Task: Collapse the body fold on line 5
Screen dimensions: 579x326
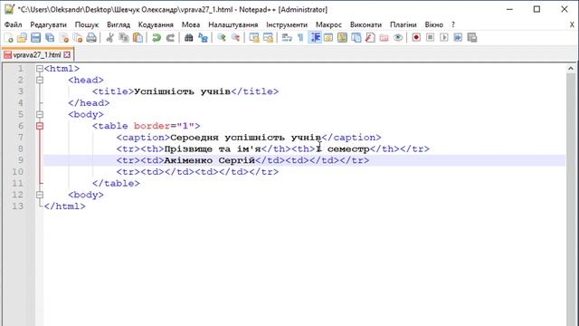Action: tap(40, 114)
